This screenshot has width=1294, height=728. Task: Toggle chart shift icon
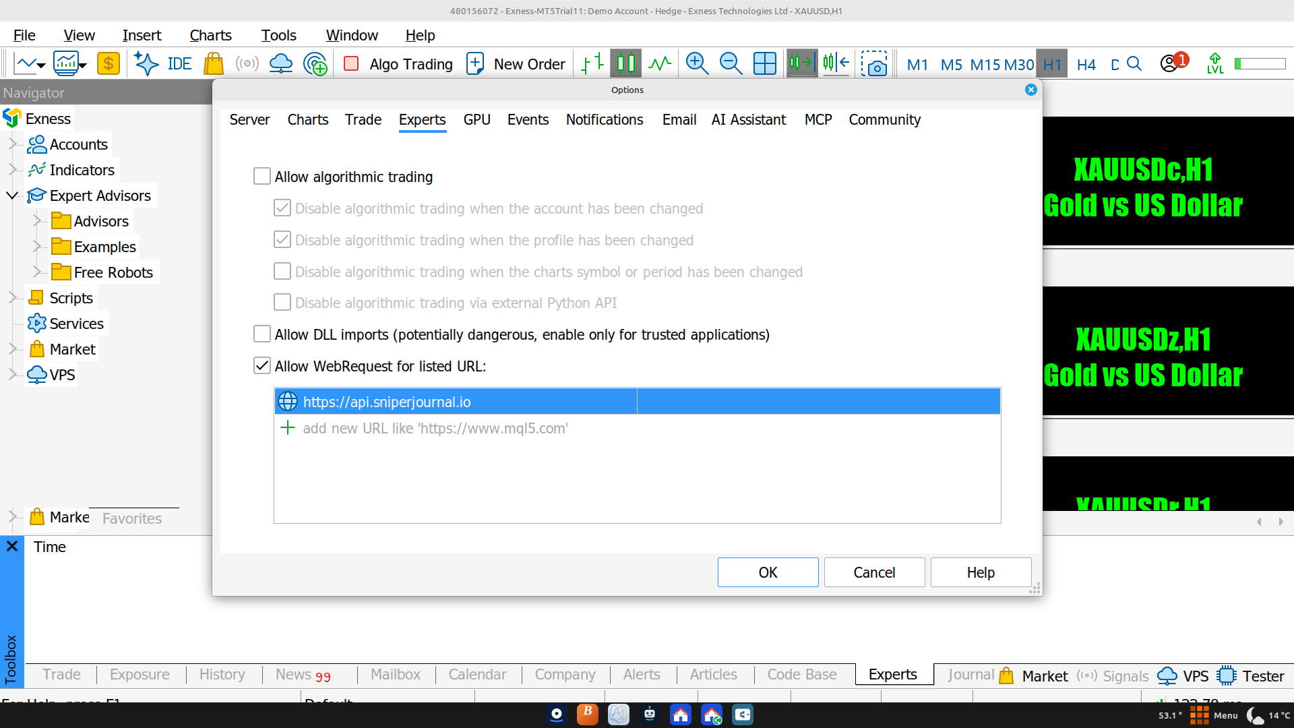pyautogui.click(x=836, y=64)
